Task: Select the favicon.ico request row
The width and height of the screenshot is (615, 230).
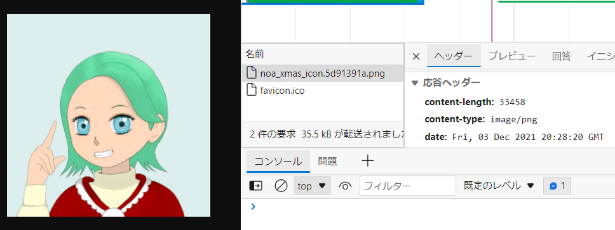Action: point(323,90)
